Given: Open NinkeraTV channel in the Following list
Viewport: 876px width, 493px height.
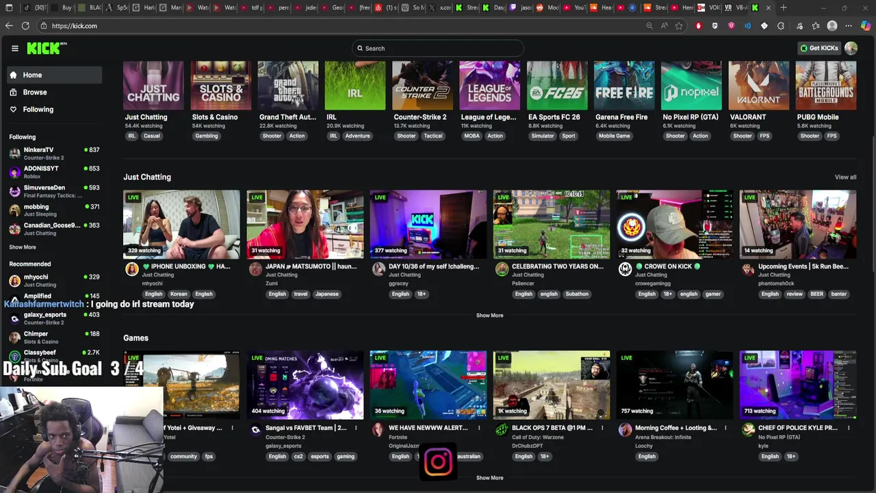Looking at the screenshot, I should (55, 153).
